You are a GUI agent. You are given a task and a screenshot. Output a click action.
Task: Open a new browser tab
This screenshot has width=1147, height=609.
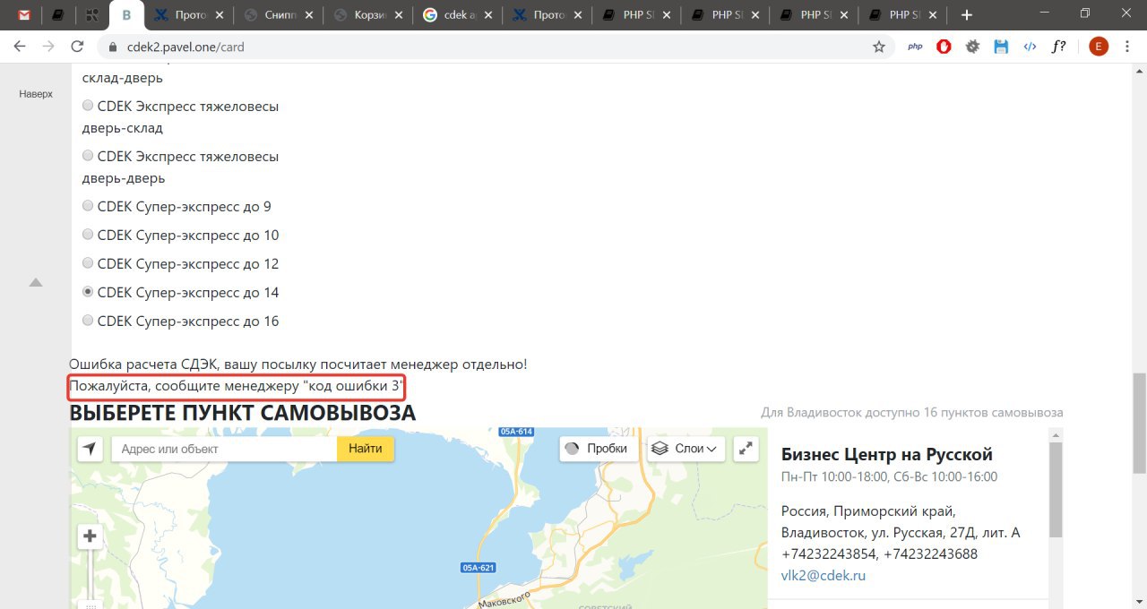(966, 15)
